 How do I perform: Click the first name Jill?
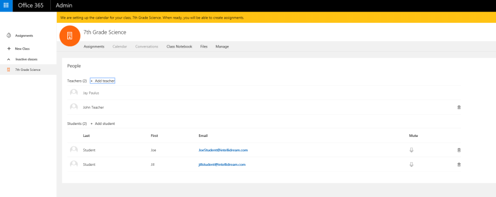click(153, 164)
